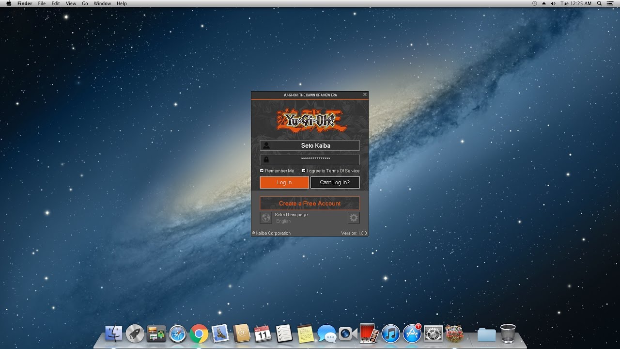Open Photo Booth from the dock
Image resolution: width=620 pixels, height=349 pixels.
(x=369, y=333)
